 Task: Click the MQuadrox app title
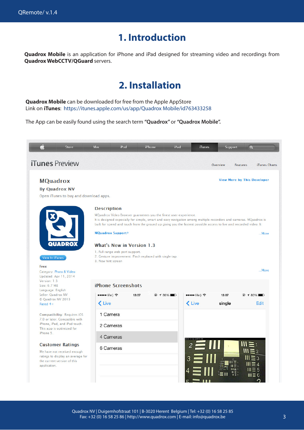pos(55,181)
